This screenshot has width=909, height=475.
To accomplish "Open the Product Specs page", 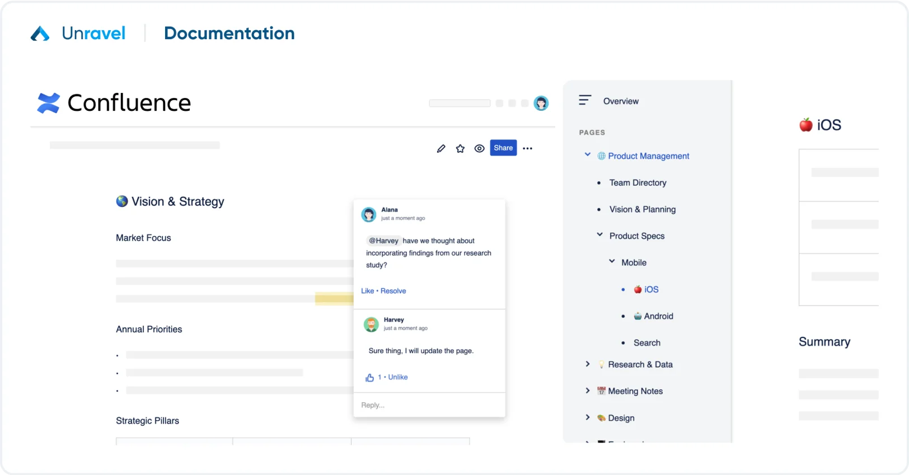I will (x=637, y=236).
